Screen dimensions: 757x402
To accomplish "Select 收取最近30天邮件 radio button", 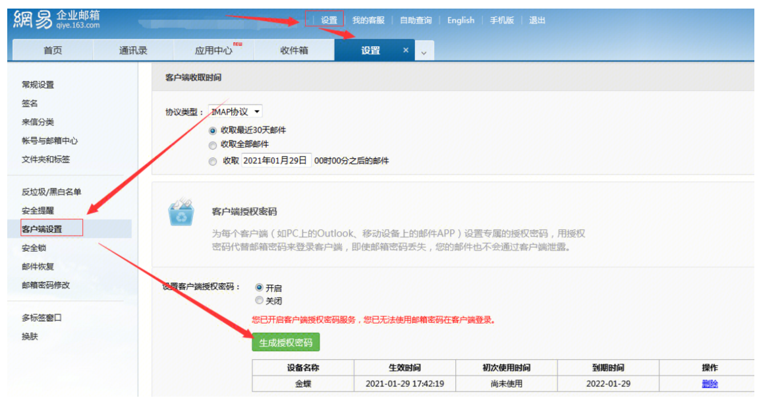I will pyautogui.click(x=212, y=130).
